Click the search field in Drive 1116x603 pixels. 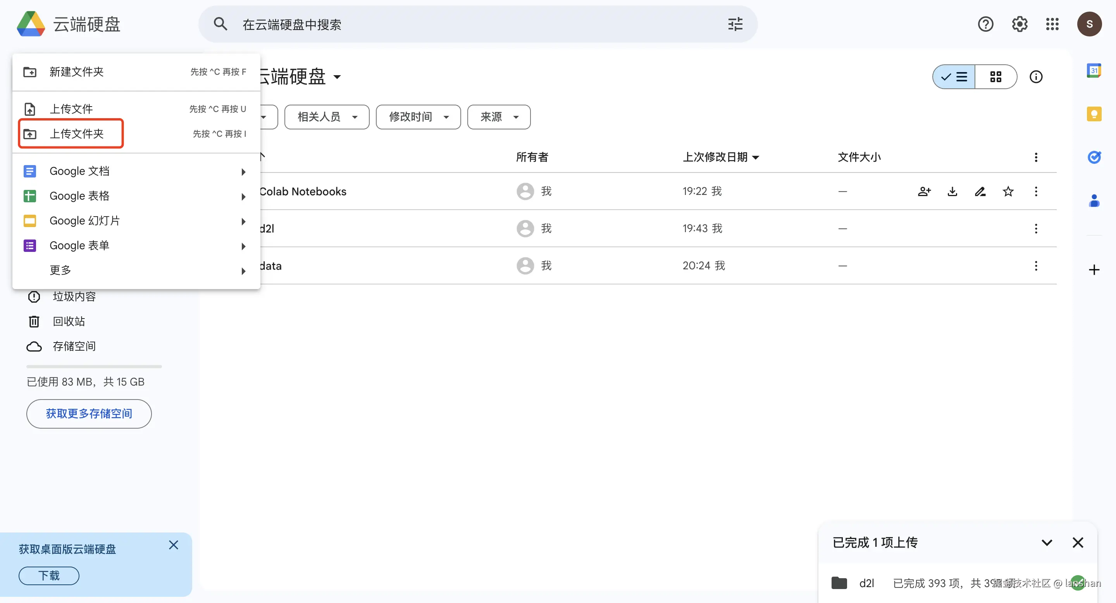(x=477, y=25)
